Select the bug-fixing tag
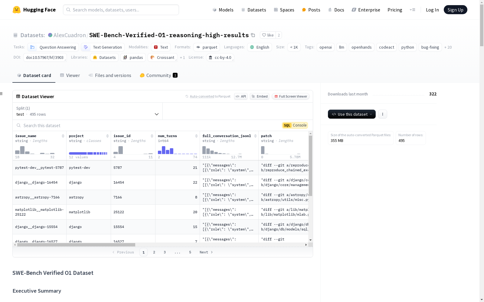 430,47
